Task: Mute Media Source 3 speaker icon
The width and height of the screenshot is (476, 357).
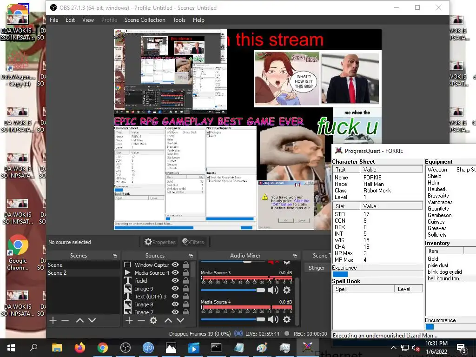Action: (x=273, y=290)
